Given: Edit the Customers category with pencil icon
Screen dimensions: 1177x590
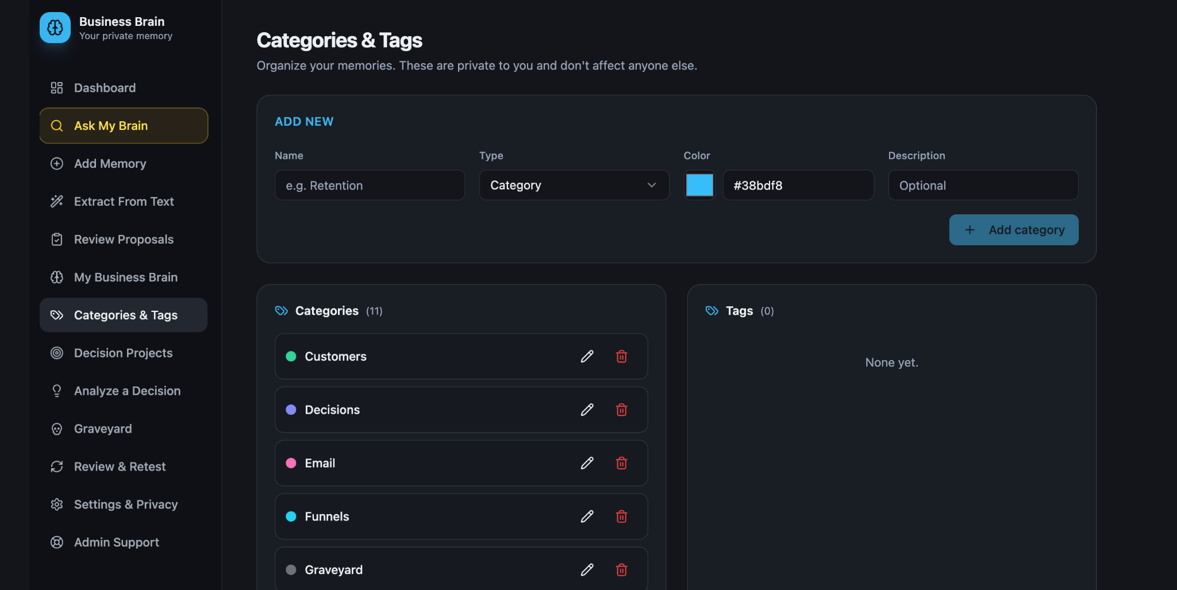Looking at the screenshot, I should coord(587,356).
